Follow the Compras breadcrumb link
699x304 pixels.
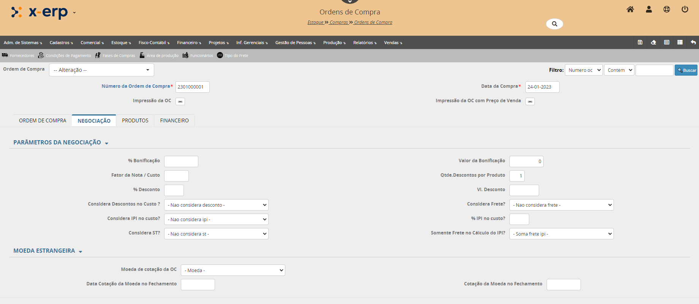pyautogui.click(x=338, y=22)
